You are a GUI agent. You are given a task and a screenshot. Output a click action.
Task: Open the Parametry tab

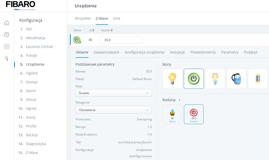coord(230,52)
